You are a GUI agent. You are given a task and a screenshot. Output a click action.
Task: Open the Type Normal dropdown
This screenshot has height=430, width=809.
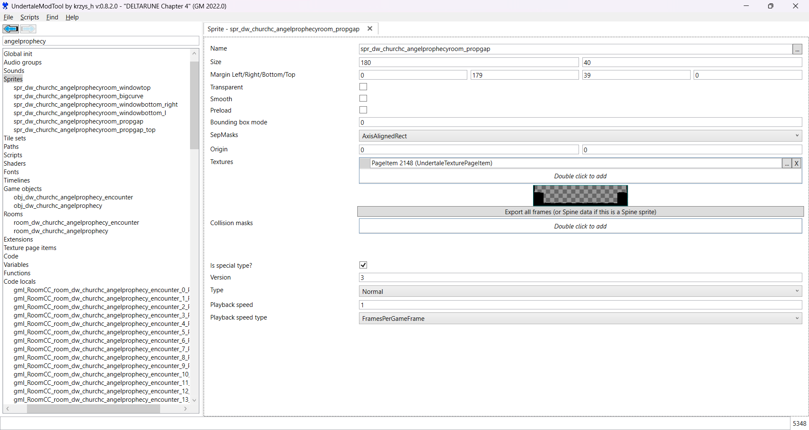[x=580, y=291]
